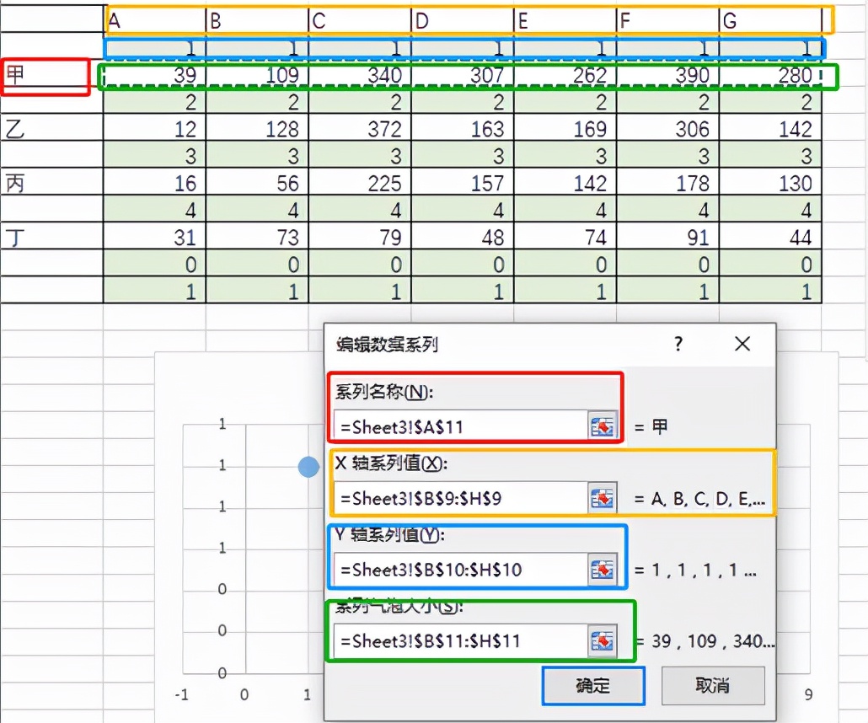
Task: Open the dialog help question mark icon
Action: coord(678,344)
